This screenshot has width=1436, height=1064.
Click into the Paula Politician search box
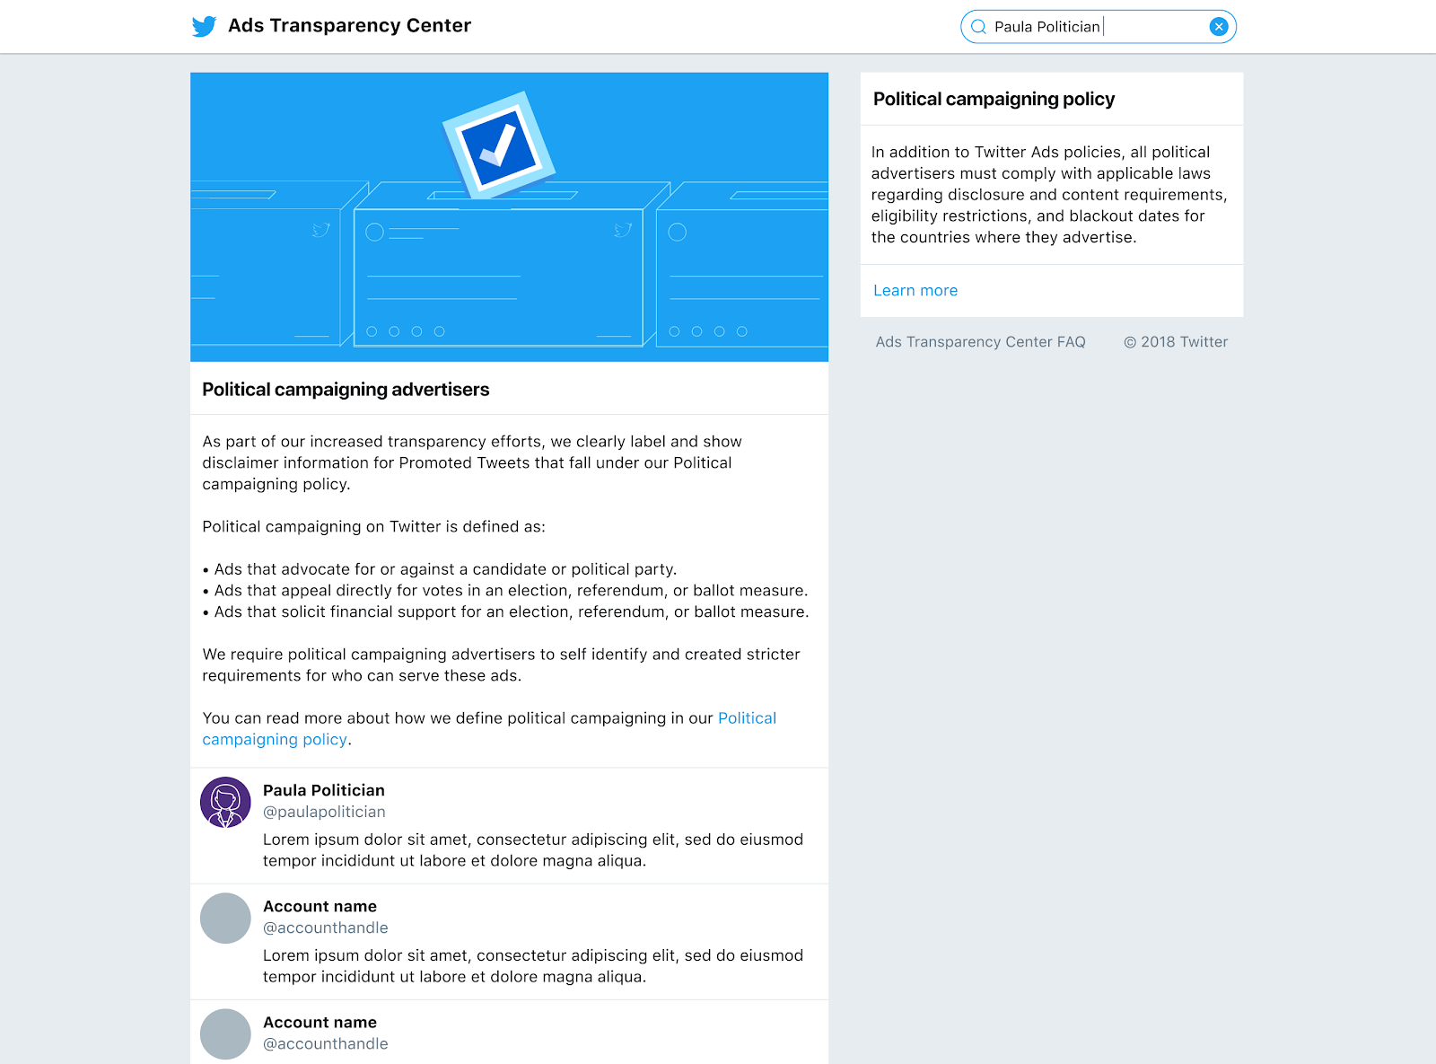[1098, 27]
